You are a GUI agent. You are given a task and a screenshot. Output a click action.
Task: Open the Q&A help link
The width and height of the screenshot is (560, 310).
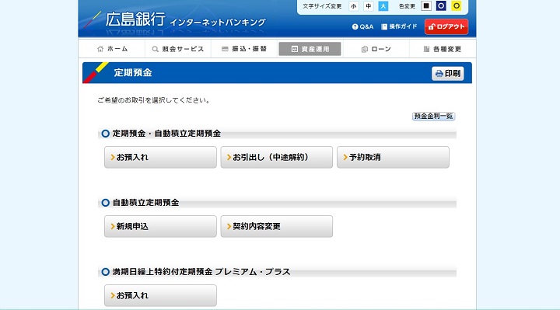point(363,26)
